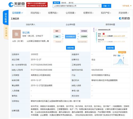Click the 法定代表人 column header

pos(31,25)
